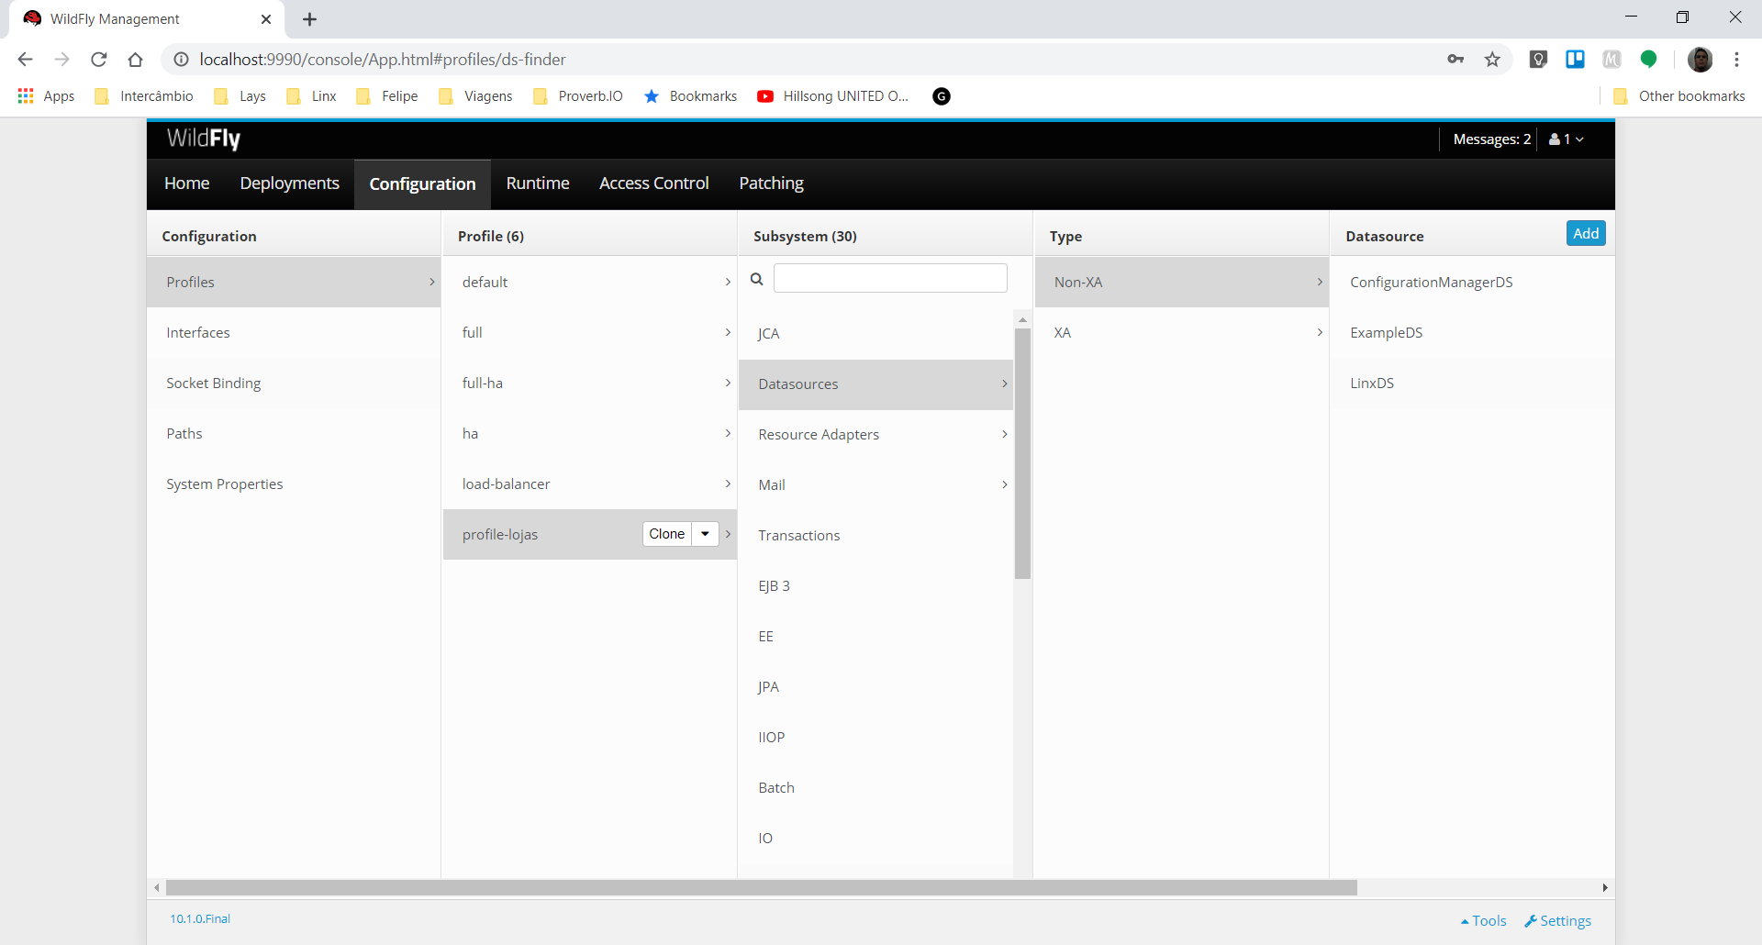
Task: Expand the load-balancer profile chevron
Action: 728,484
